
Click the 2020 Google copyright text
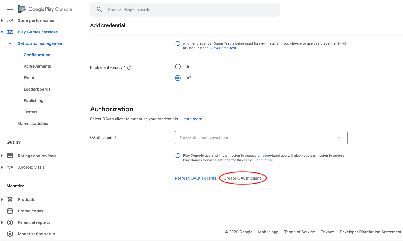[x=239, y=232]
